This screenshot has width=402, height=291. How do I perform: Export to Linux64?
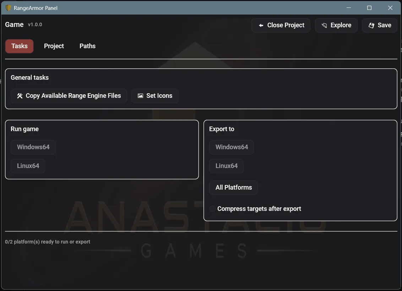[x=226, y=166]
